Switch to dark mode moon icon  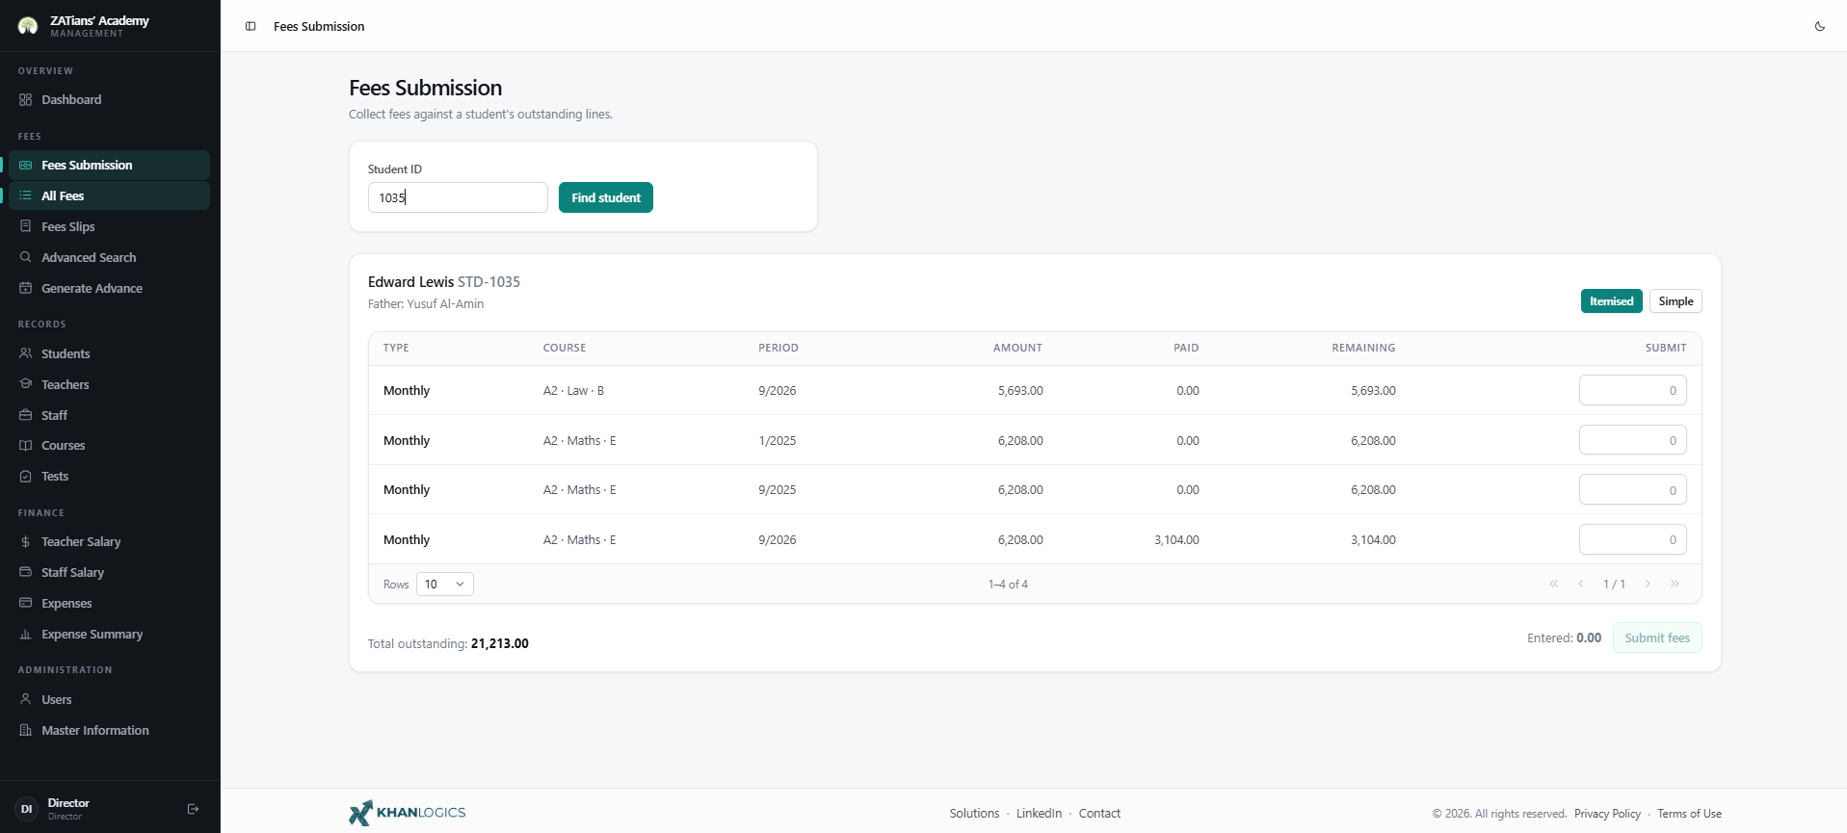pyautogui.click(x=1820, y=26)
